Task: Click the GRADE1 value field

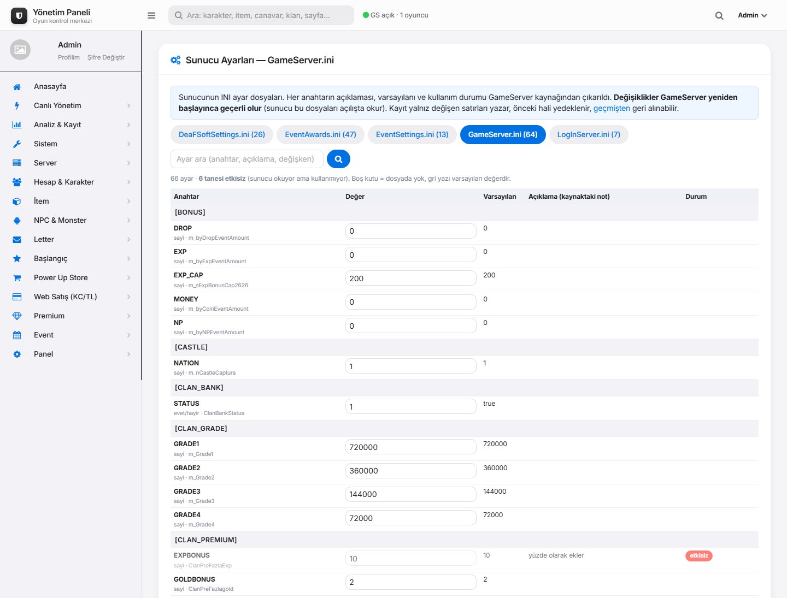Action: (411, 447)
